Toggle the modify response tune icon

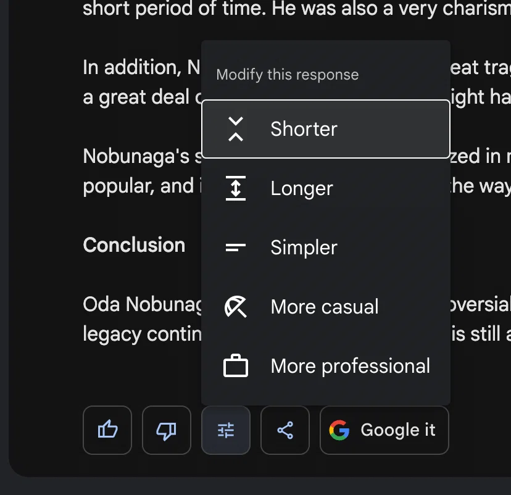tap(226, 430)
